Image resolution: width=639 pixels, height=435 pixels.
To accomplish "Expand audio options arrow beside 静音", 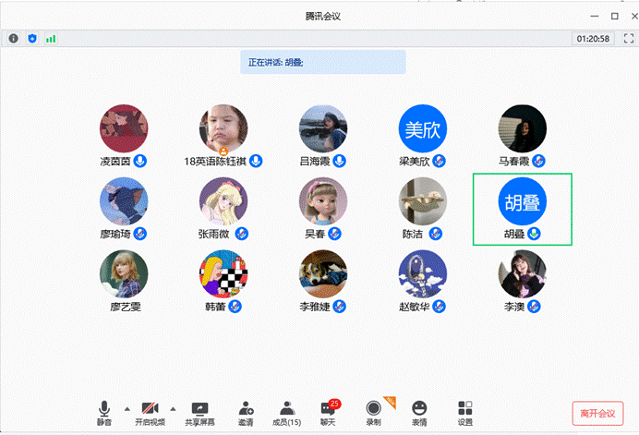I will (126, 407).
